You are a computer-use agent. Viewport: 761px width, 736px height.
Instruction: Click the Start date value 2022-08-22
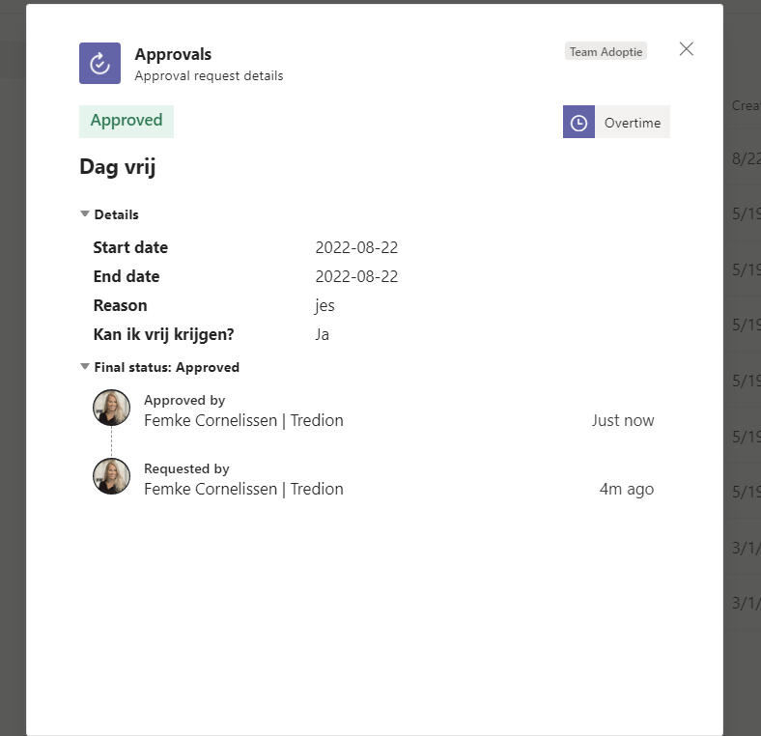coord(356,247)
